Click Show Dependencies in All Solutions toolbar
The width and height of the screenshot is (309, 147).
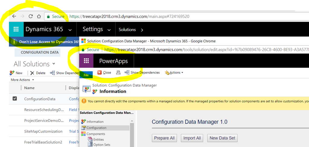pos(65,73)
